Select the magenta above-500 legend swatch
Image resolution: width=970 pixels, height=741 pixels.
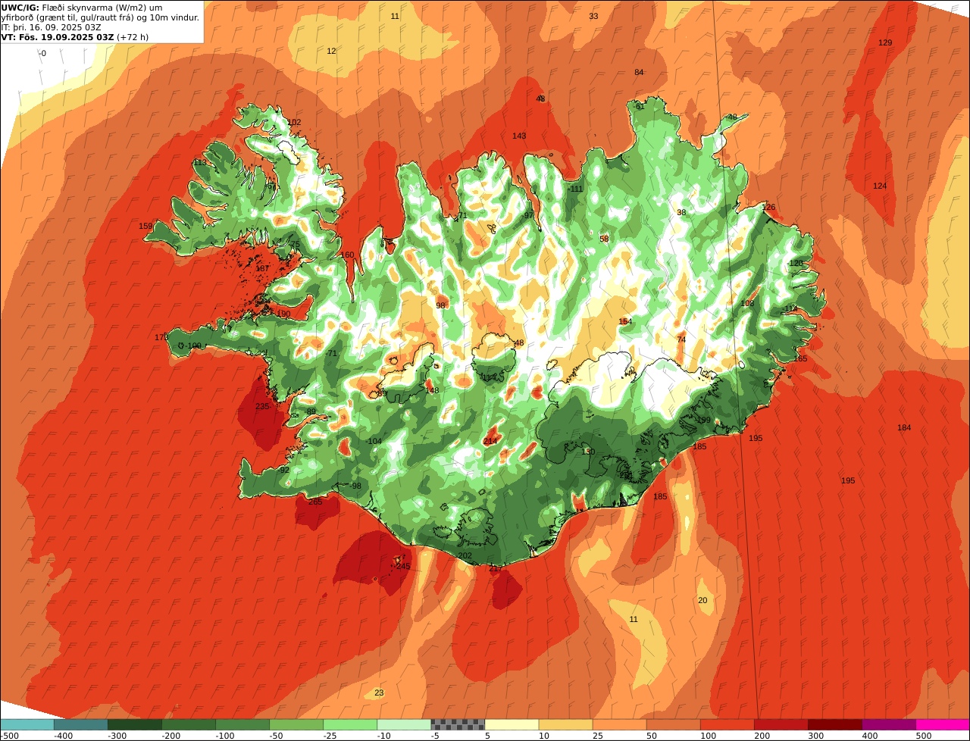click(x=943, y=724)
